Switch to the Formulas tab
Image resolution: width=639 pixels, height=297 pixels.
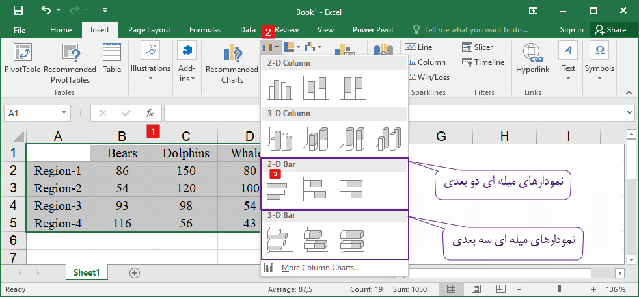click(x=205, y=30)
